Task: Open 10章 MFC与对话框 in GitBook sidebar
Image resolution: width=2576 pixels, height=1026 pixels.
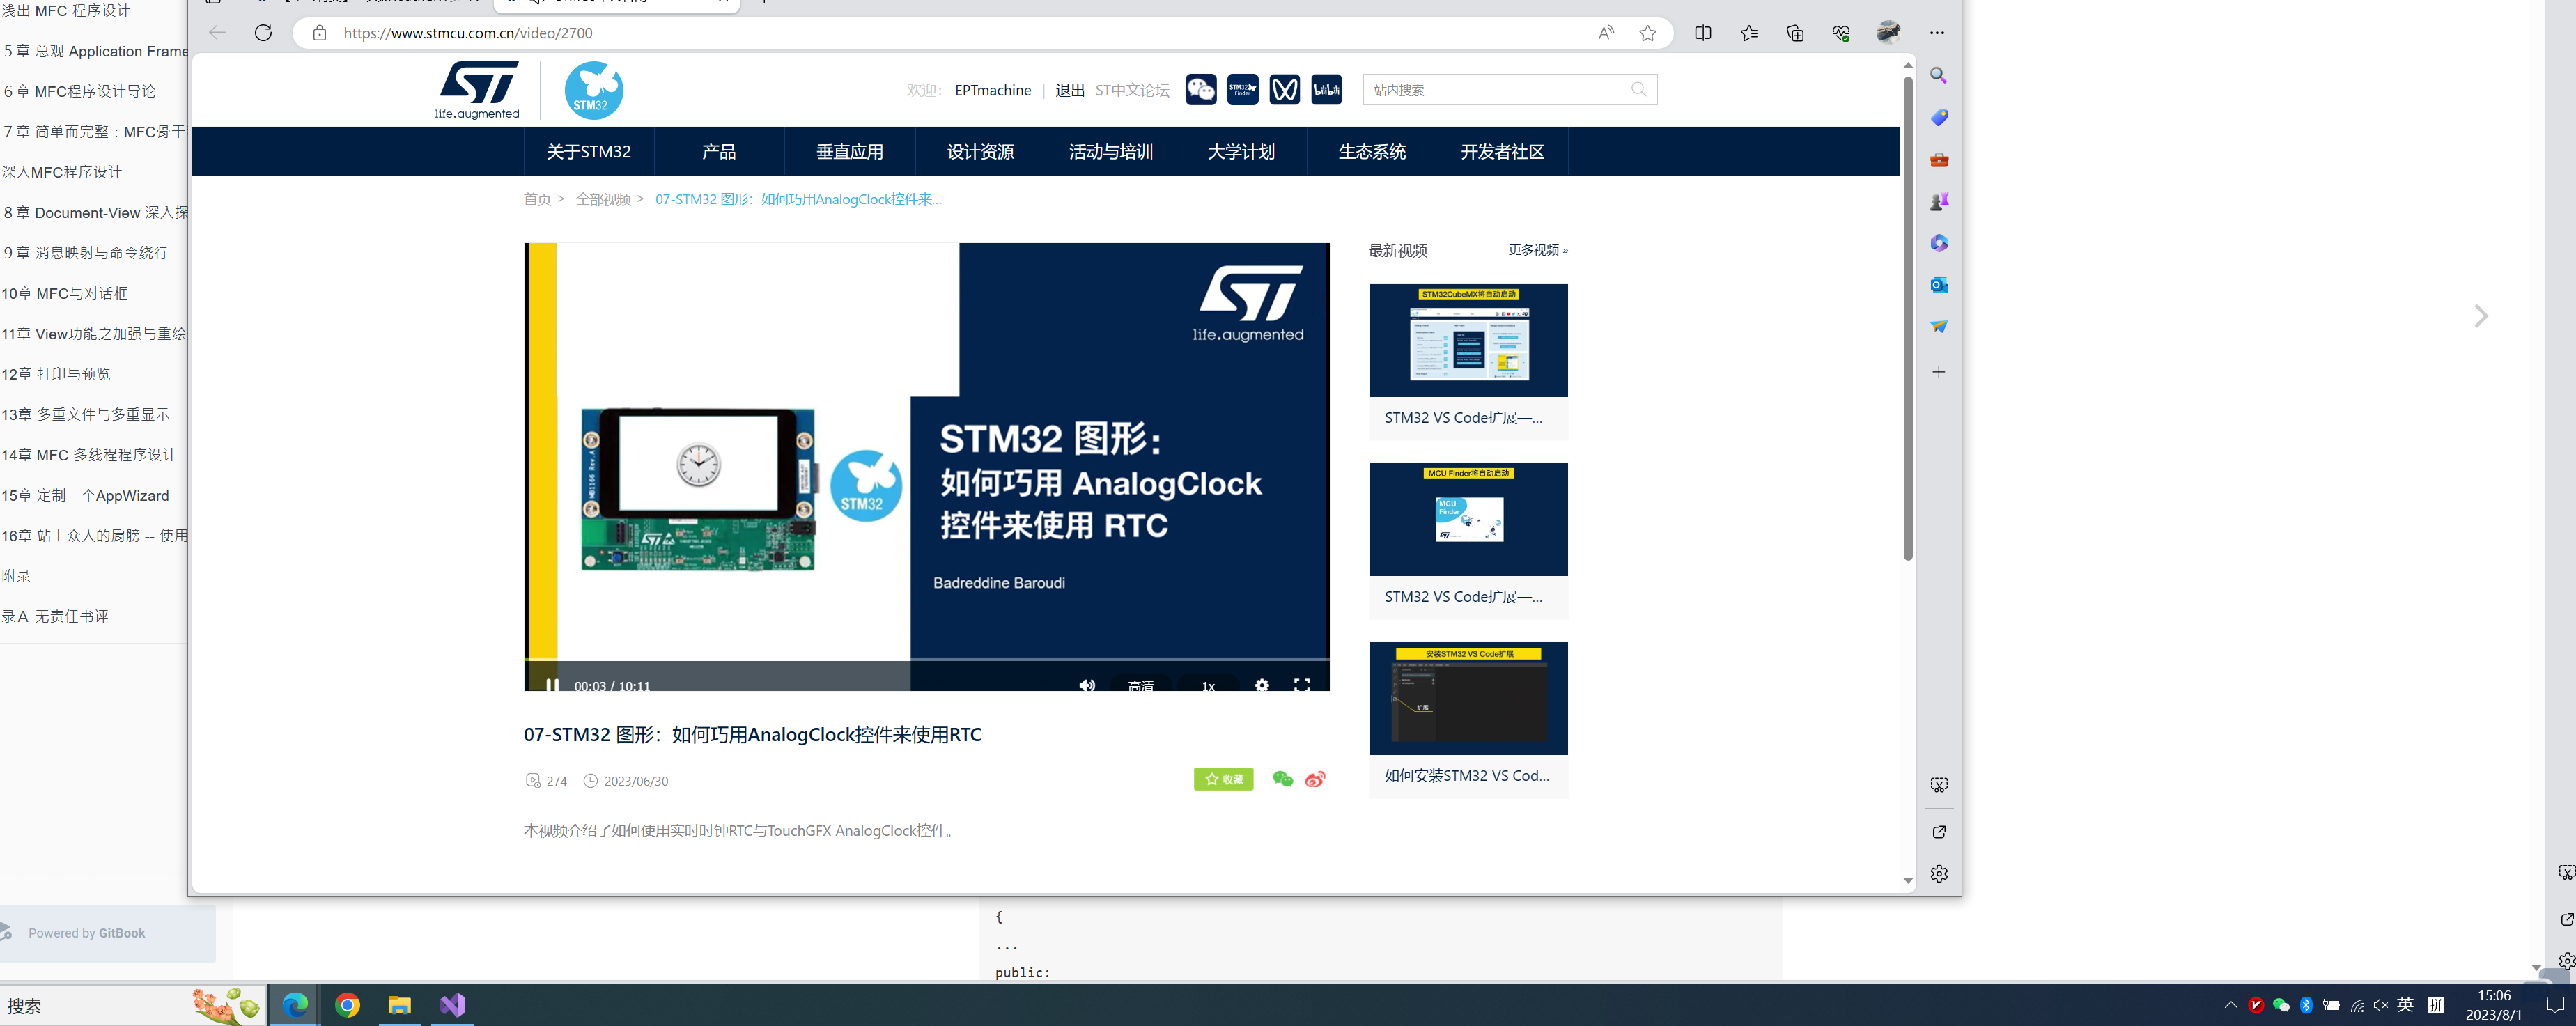Action: pyautogui.click(x=65, y=293)
